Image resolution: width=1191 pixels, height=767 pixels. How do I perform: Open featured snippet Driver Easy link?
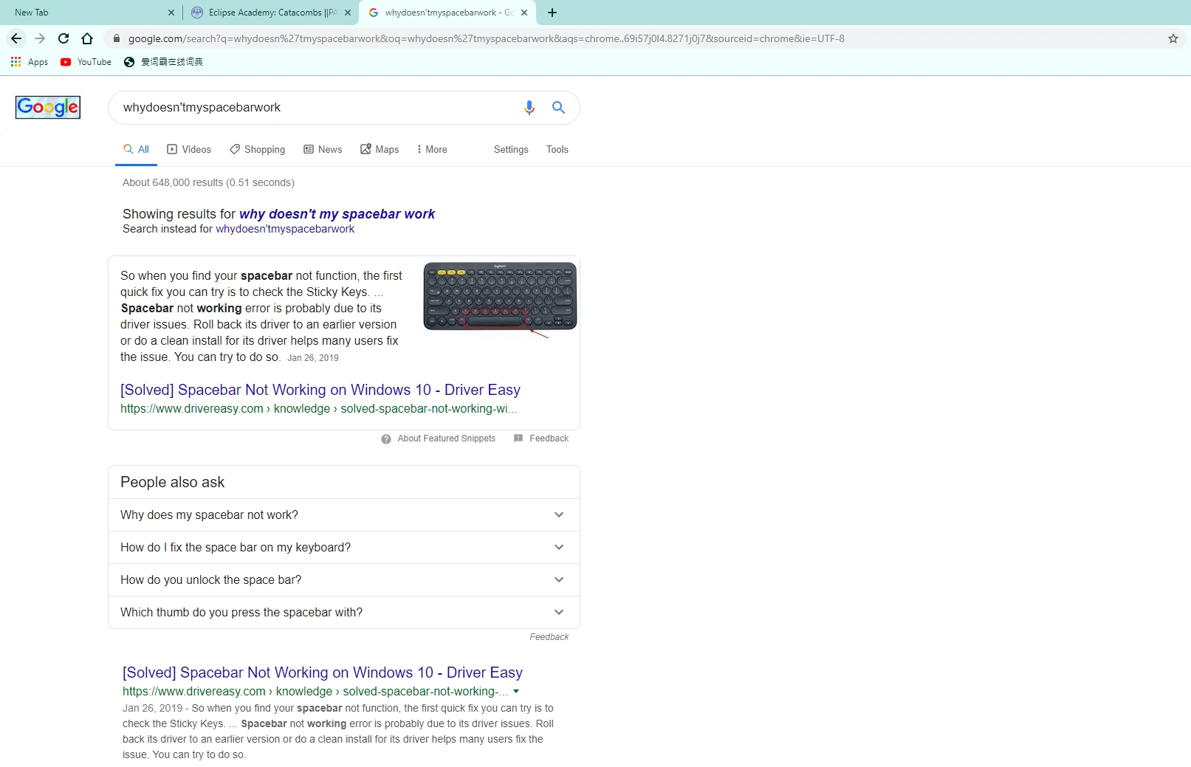(320, 390)
